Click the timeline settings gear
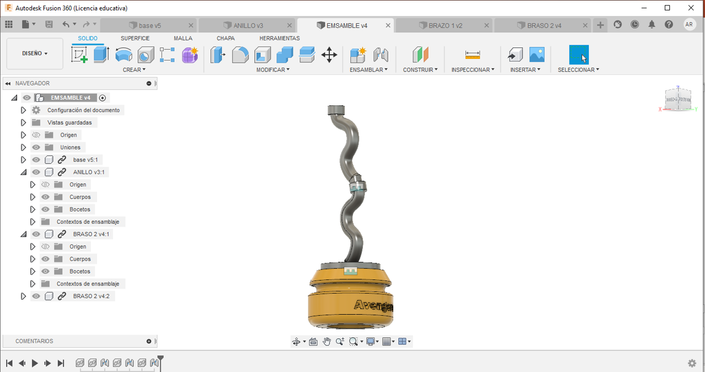 coord(692,363)
